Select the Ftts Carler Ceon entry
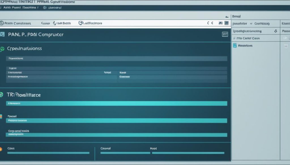The height and width of the screenshot is (165, 290). [248, 38]
